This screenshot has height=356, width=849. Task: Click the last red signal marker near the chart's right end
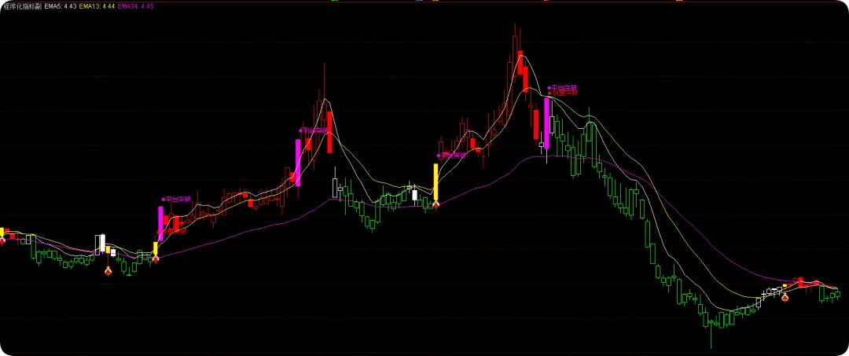[x=785, y=298]
